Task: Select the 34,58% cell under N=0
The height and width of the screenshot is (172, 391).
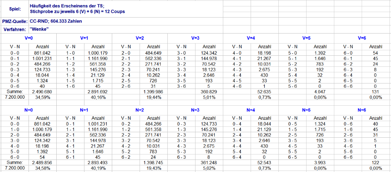Action: [x=43, y=168]
